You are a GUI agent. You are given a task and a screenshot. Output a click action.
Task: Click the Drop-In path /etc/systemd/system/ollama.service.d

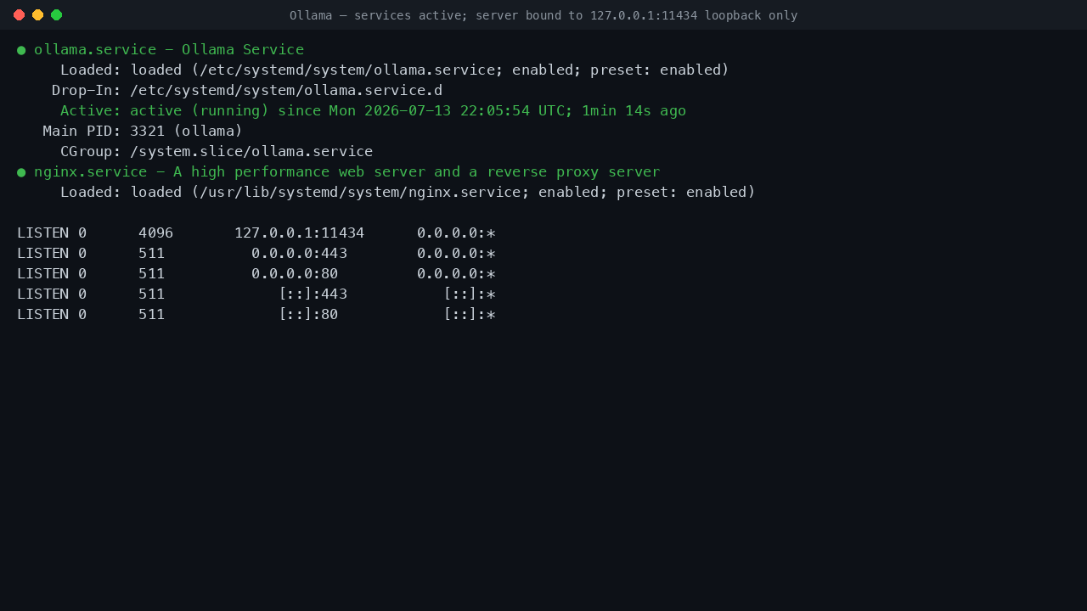point(286,90)
